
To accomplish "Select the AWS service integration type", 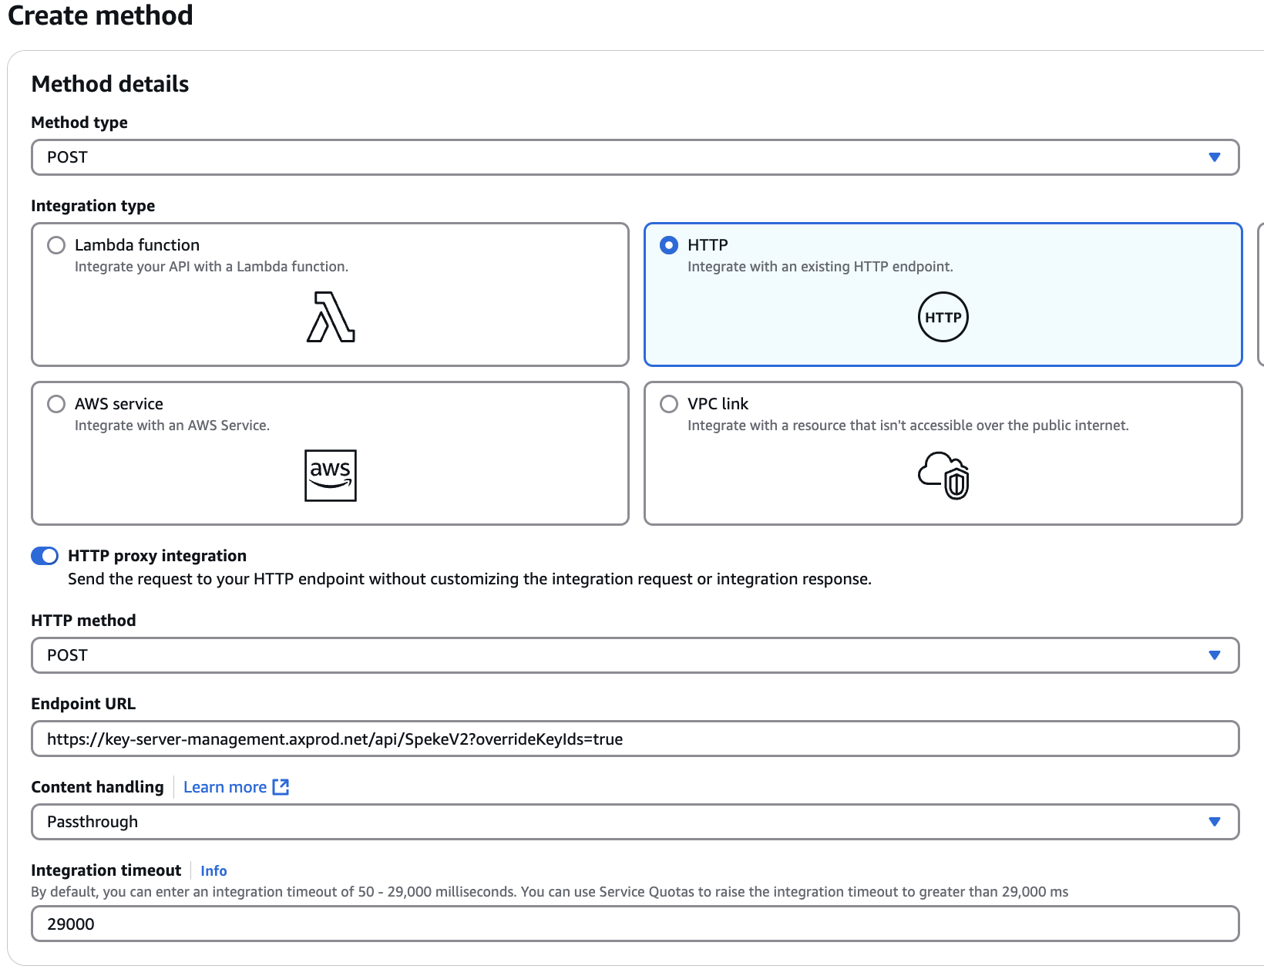I will click(55, 403).
